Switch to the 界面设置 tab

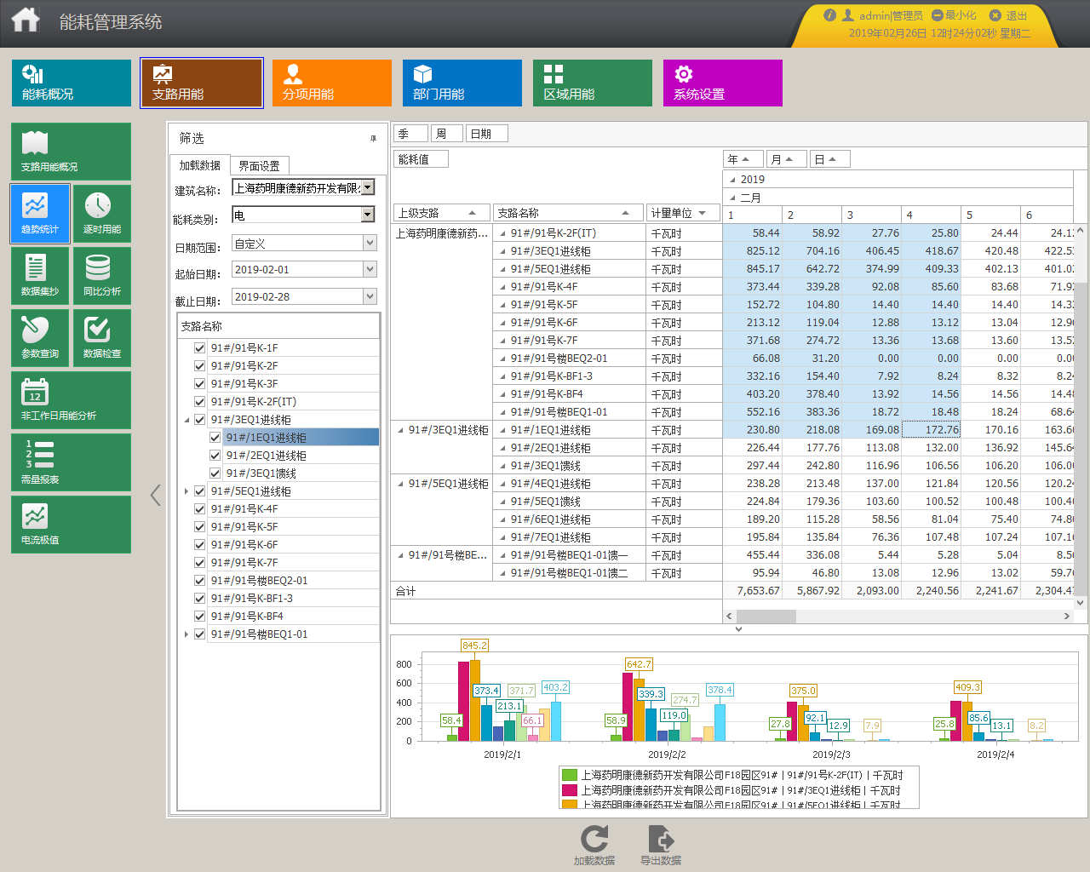260,166
